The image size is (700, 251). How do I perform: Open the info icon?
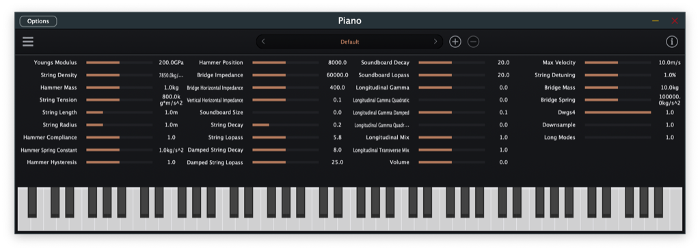point(671,42)
